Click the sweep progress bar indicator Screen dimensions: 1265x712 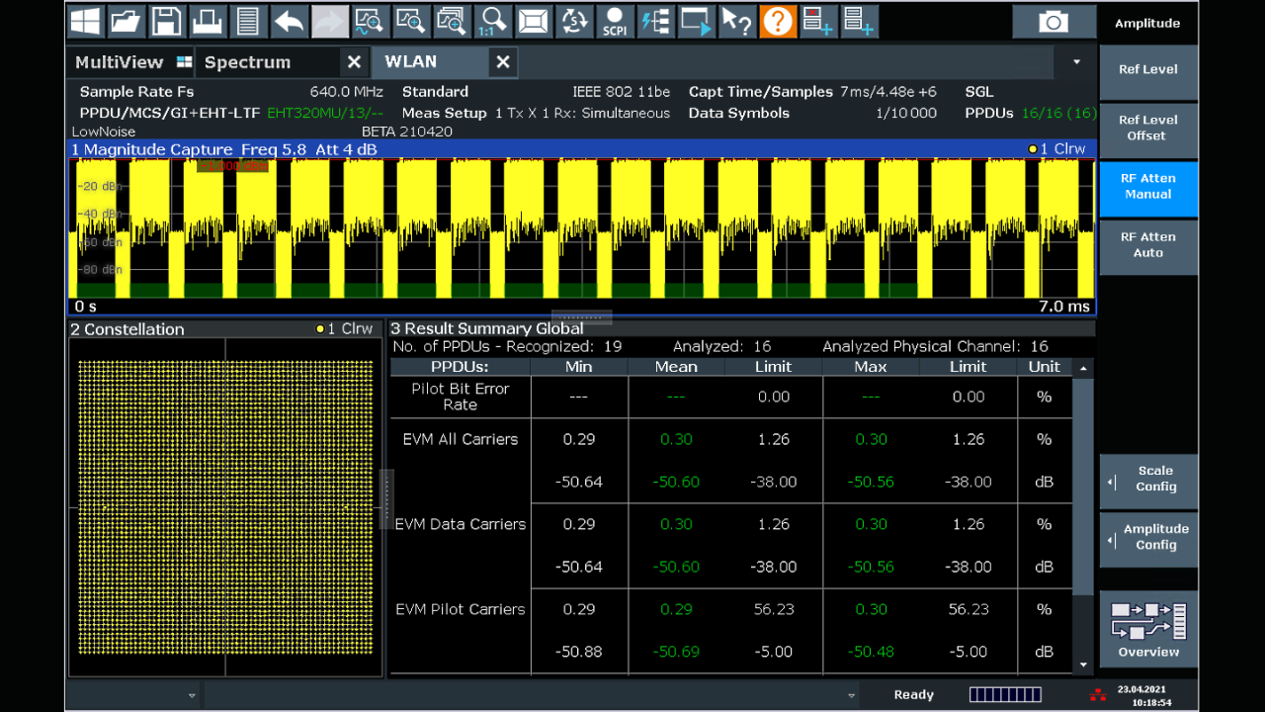pyautogui.click(x=1005, y=694)
